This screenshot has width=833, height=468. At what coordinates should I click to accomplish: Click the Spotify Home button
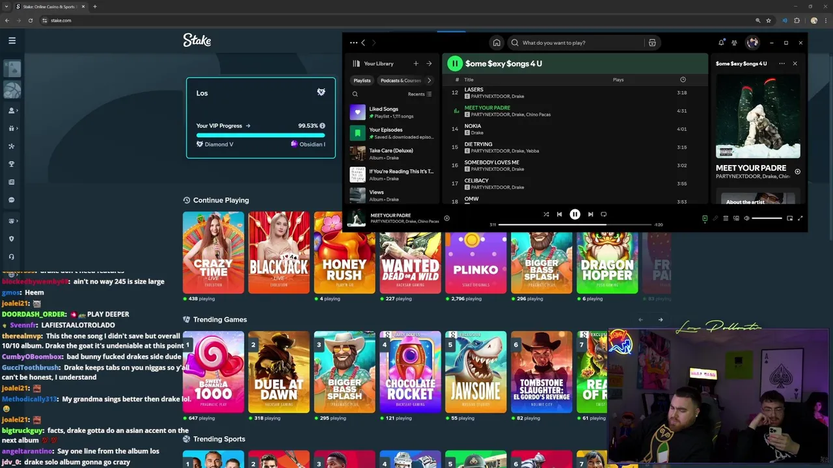pos(497,43)
